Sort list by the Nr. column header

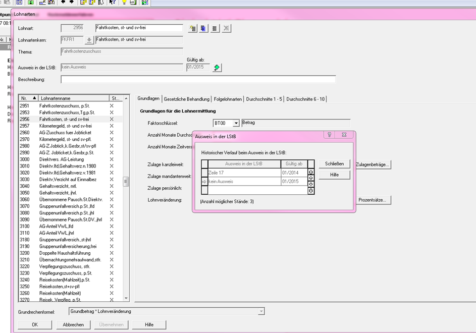tap(28, 98)
